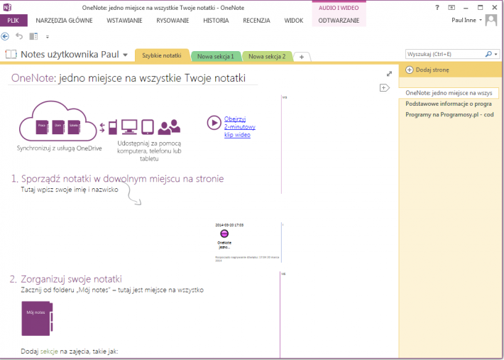Viewport: 504px width, 360px height.
Task: Click the Obejrzyj 2-minutowy klip wideo link
Action: (240, 126)
